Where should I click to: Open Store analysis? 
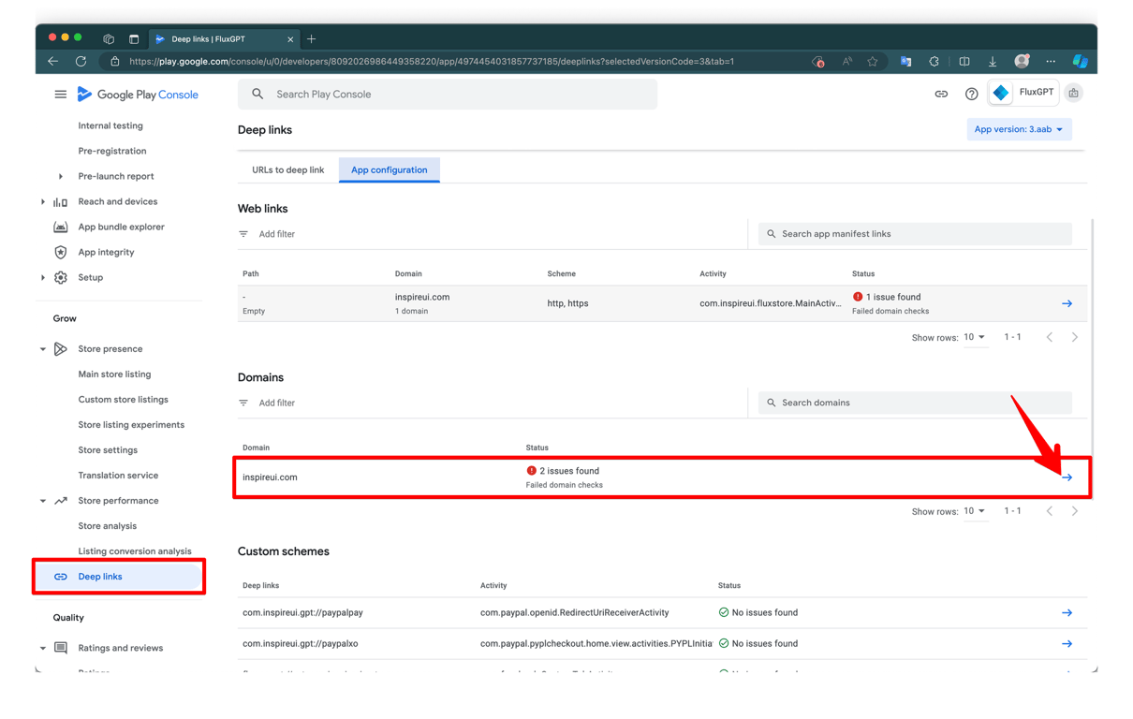point(107,526)
